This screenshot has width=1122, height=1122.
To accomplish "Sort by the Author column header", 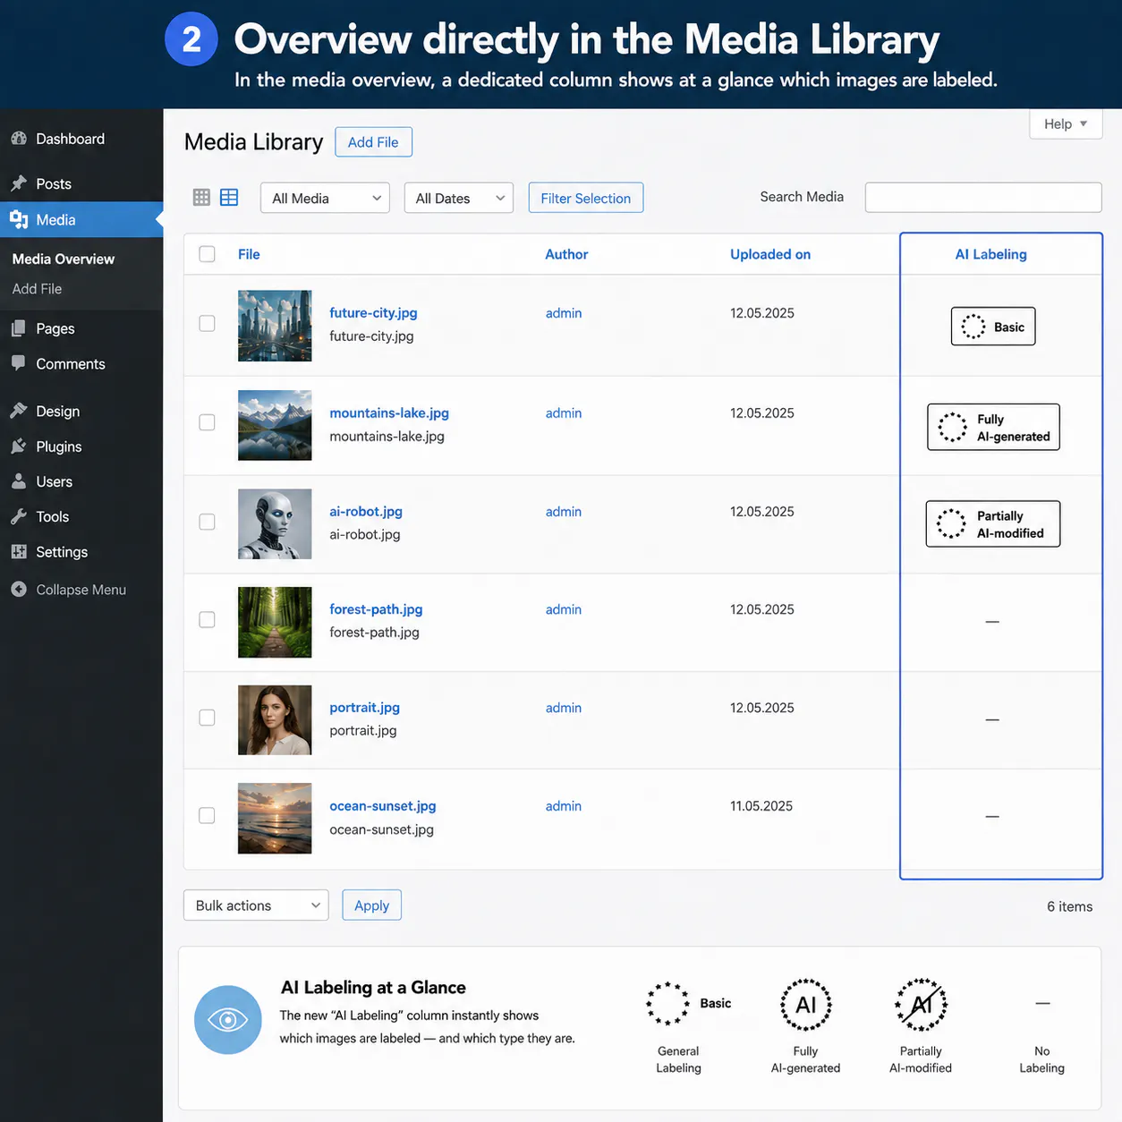I will (x=566, y=254).
